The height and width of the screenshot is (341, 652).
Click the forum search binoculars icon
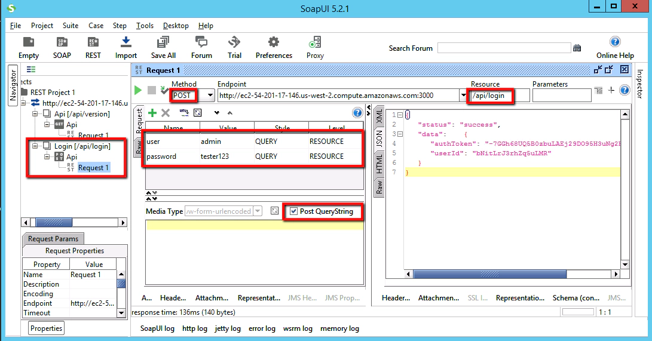577,48
